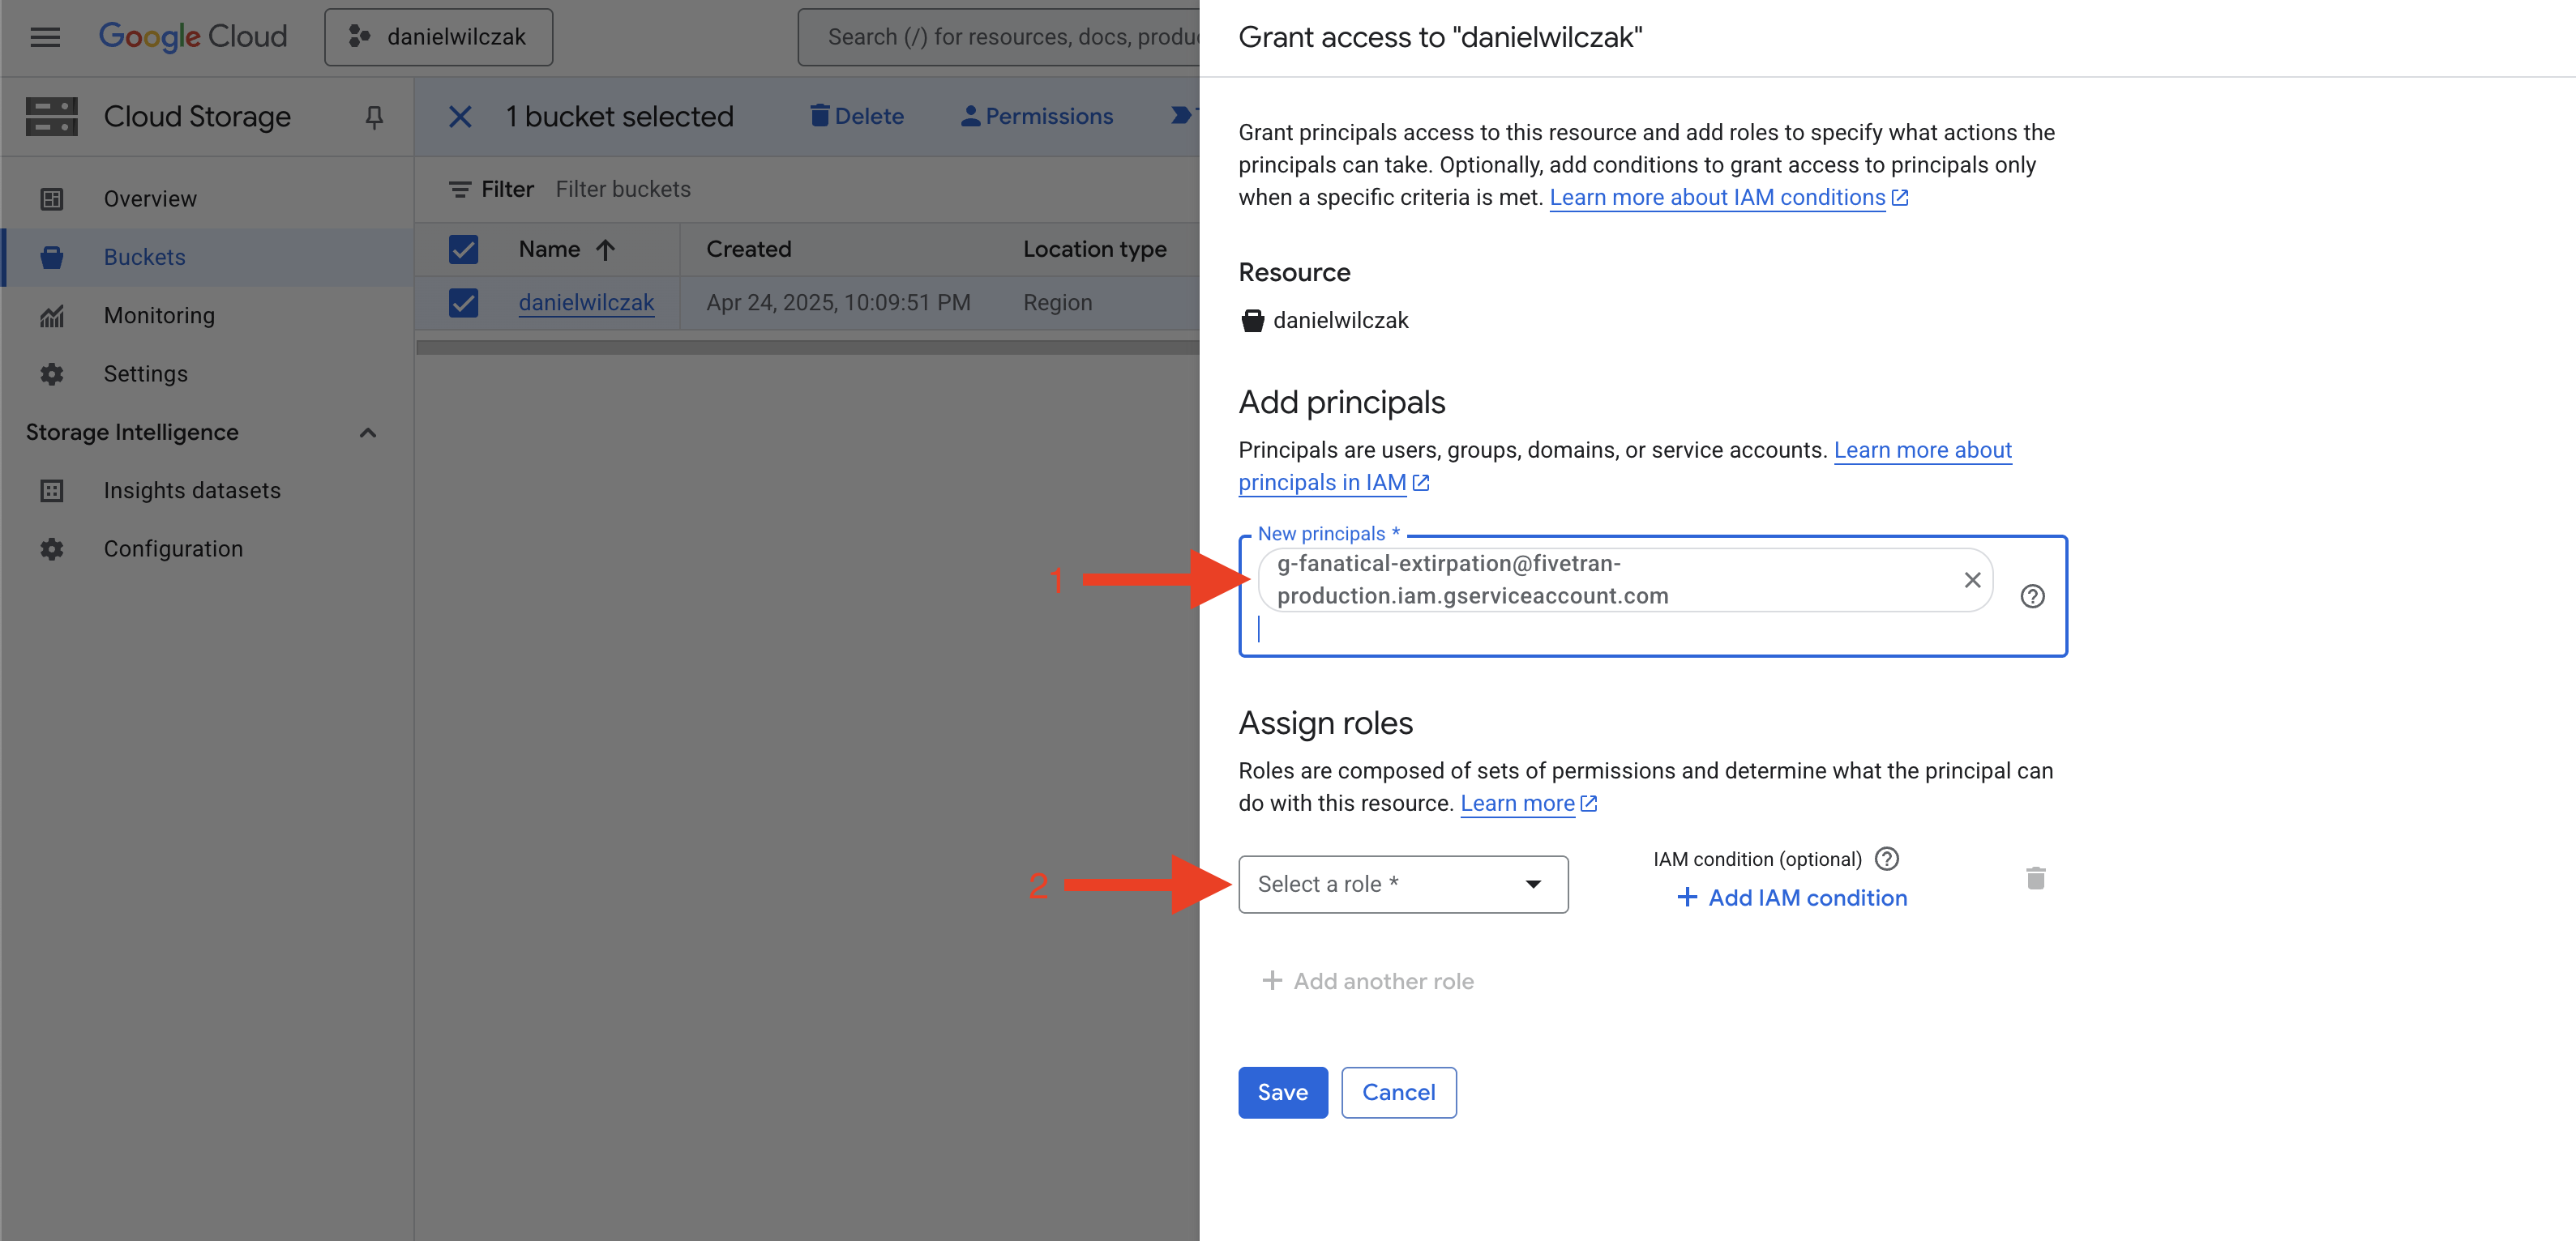This screenshot has height=1241, width=2576.
Task: Click the Created column header
Action: (749, 249)
